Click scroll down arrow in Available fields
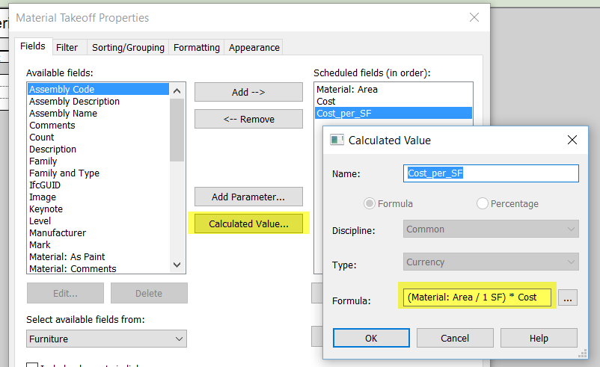The width and height of the screenshot is (600, 367). [x=177, y=265]
